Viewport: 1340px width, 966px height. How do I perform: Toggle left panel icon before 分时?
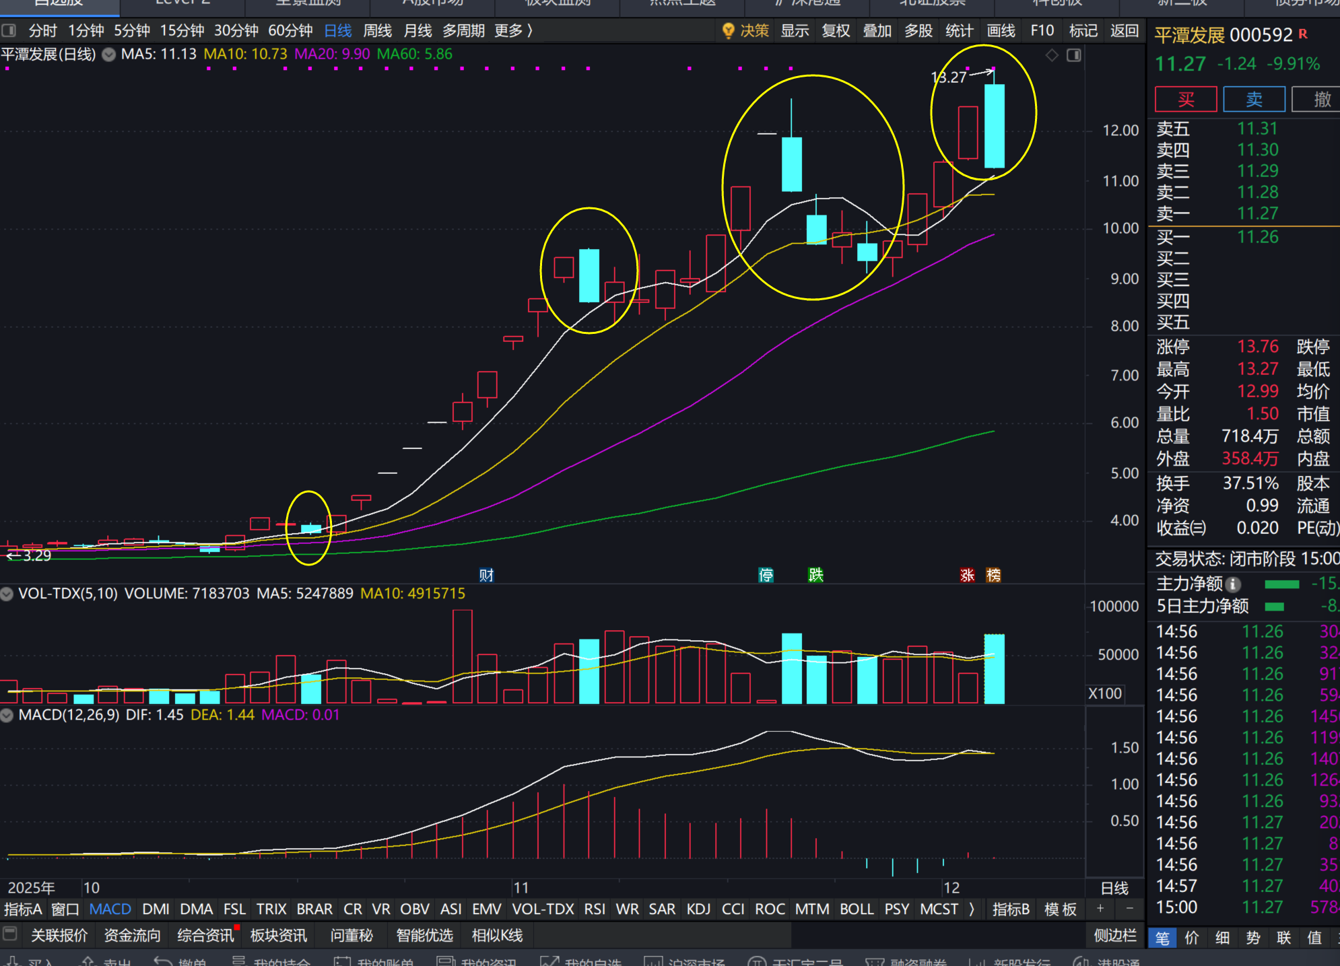(x=9, y=31)
